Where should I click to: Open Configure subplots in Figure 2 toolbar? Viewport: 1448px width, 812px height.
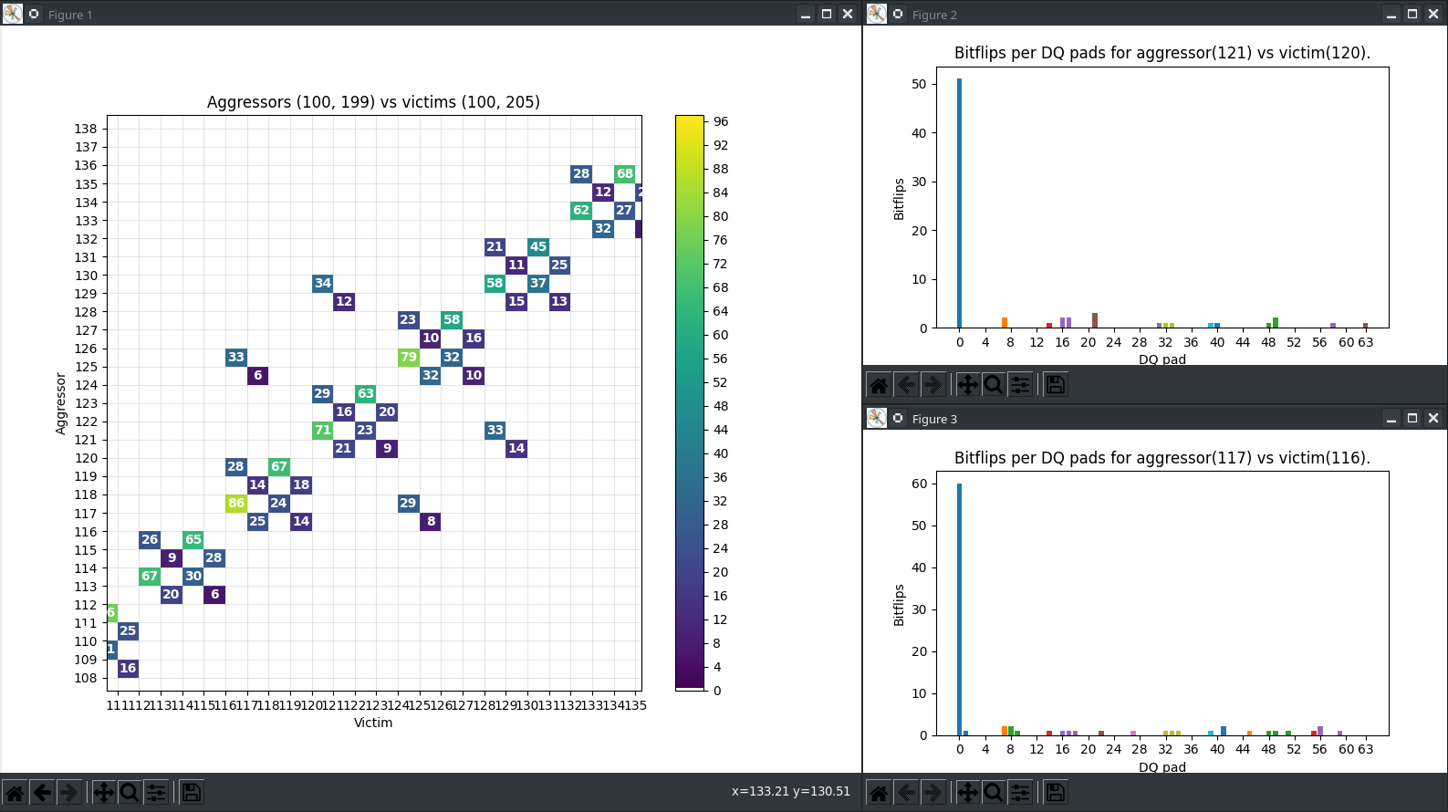(x=1020, y=385)
